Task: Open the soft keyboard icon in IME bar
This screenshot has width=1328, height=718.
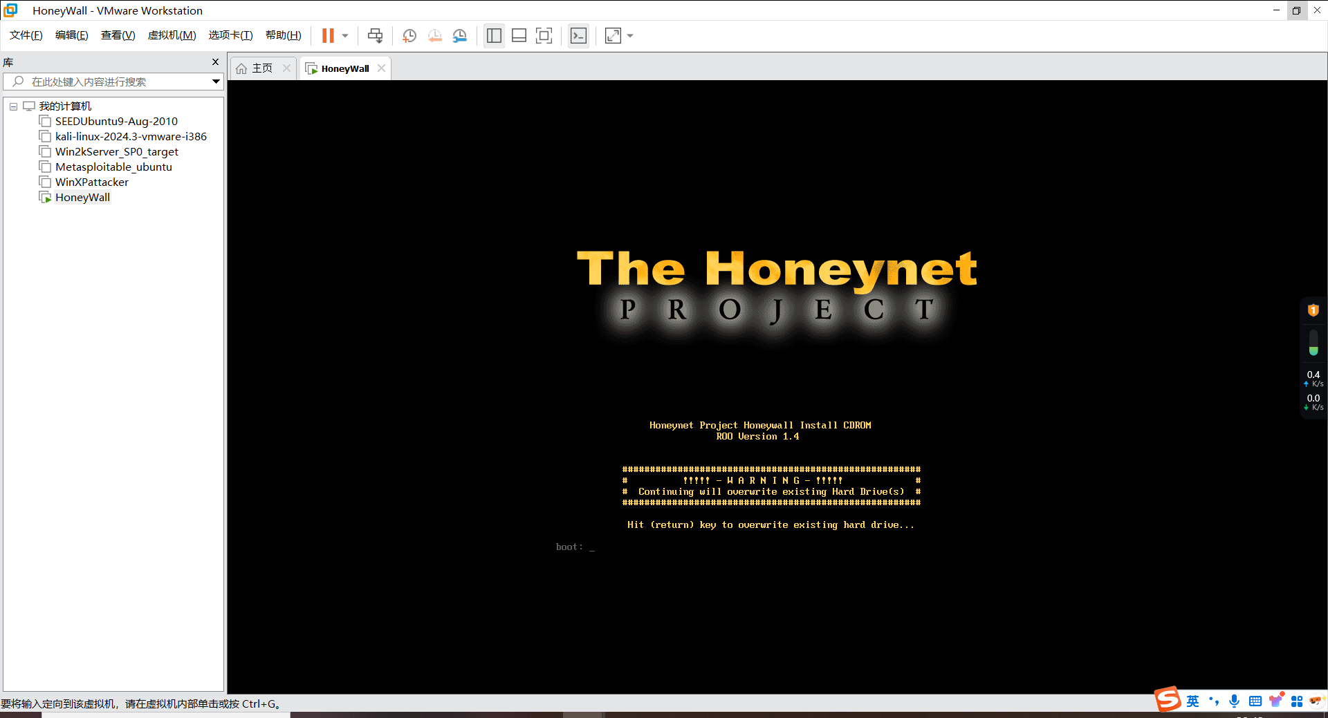Action: tap(1255, 701)
